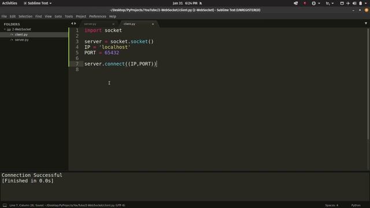Viewport: 370px width, 208px height.
Task: Open the tr keyboard layout menu
Action: [330, 3]
